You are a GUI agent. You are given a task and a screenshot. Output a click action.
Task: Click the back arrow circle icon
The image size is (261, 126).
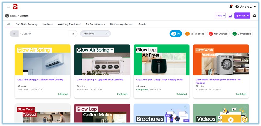pyautogui.click(x=7, y=16)
